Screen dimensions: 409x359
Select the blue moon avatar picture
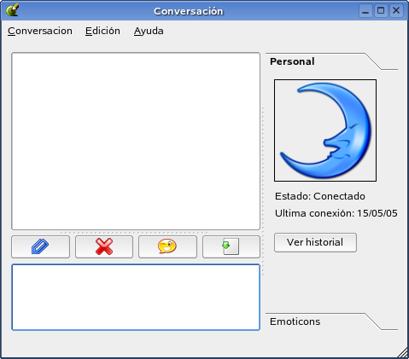(x=325, y=130)
